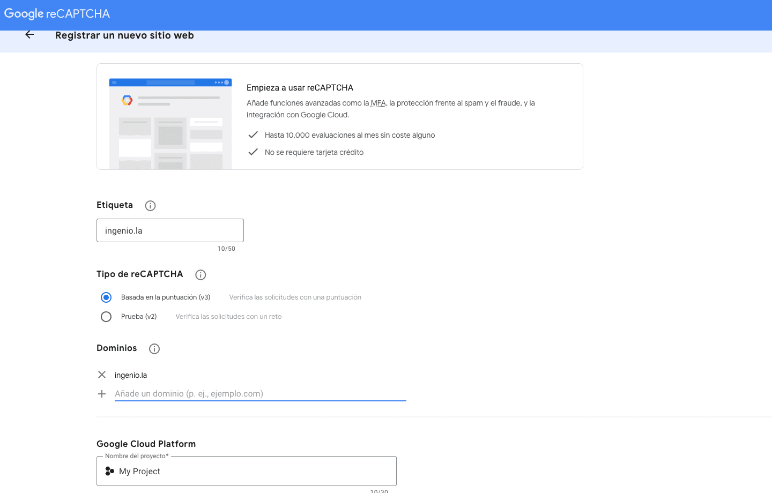Click the project icon beside My Project
This screenshot has width=772, height=493.
click(x=110, y=471)
